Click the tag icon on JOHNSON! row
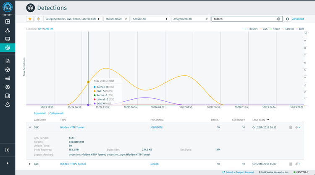This screenshot has height=175, width=315. (x=297, y=127)
